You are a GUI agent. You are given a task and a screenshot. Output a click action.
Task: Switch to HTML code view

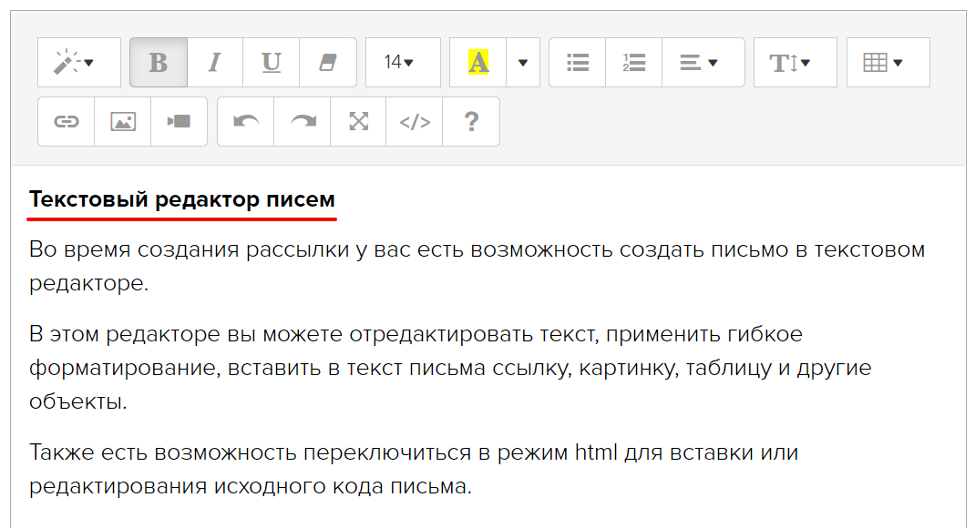[x=414, y=121]
